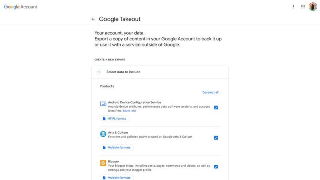The width and height of the screenshot is (320, 180).
Task: Click the Arts & Culture museum icon
Action: pos(103,134)
